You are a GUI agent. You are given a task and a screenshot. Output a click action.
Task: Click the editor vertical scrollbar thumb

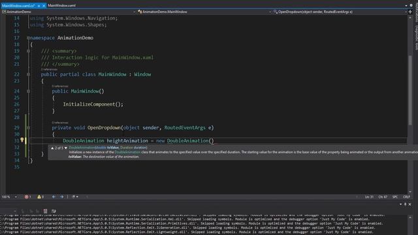[x=410, y=90]
